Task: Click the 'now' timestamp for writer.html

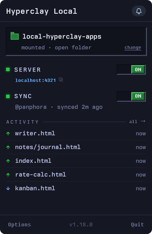Action: pyautogui.click(x=141, y=134)
